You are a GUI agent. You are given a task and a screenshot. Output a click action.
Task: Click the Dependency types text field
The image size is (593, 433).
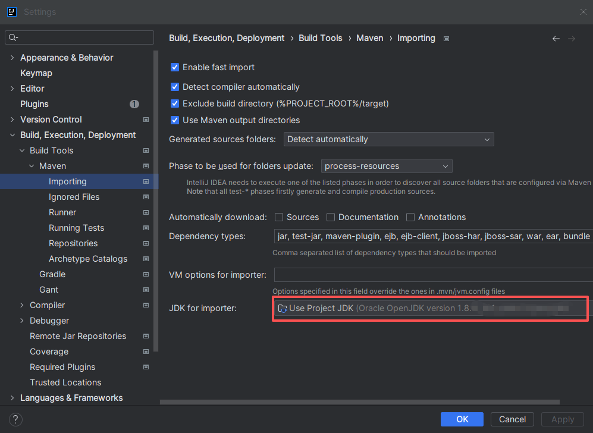[x=434, y=236]
